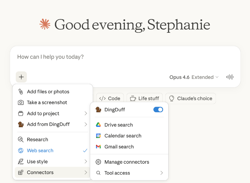Click the Life stuff suggestion button

tap(145, 98)
